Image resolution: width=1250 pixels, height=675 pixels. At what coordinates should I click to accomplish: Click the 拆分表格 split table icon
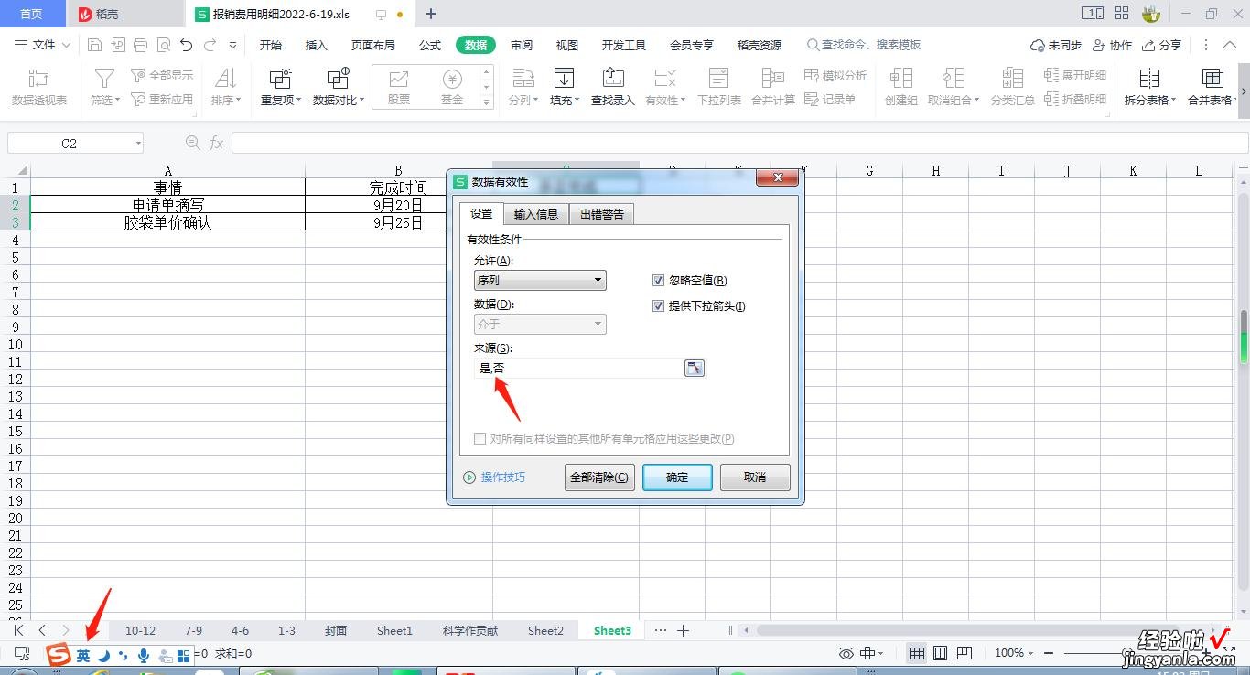pos(1150,79)
